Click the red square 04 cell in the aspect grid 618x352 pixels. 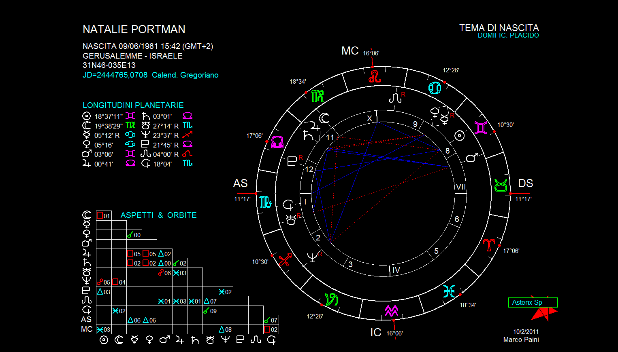coord(119,282)
